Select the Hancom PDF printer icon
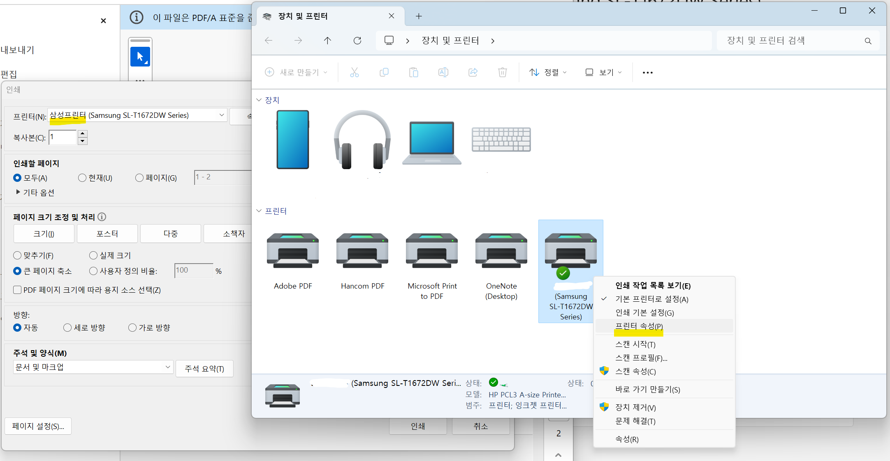 click(x=362, y=251)
